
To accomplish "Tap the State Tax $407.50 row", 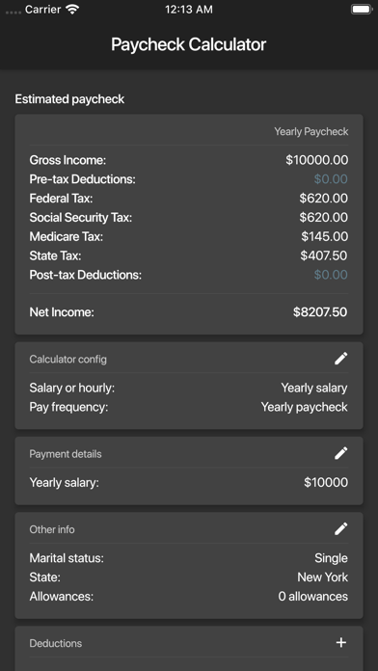I will coord(189,255).
